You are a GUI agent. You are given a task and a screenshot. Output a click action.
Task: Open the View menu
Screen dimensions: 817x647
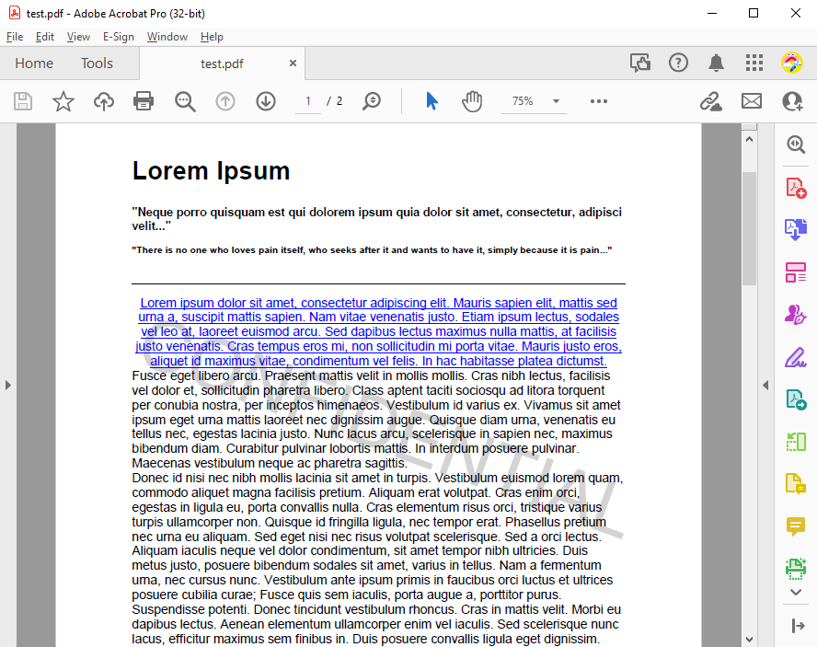[x=78, y=37]
